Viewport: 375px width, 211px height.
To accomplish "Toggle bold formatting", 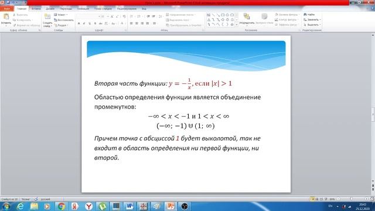I will (79, 23).
